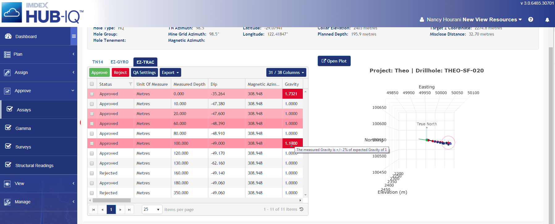The height and width of the screenshot is (224, 555).
Task: Click the refresh icon beside items count
Action: pos(302,209)
